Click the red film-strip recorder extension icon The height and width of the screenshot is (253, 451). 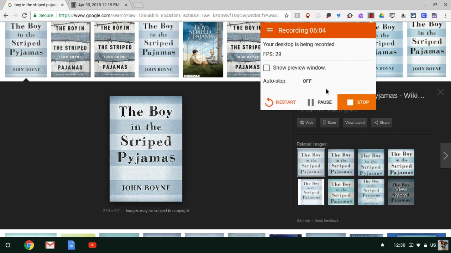click(371, 15)
